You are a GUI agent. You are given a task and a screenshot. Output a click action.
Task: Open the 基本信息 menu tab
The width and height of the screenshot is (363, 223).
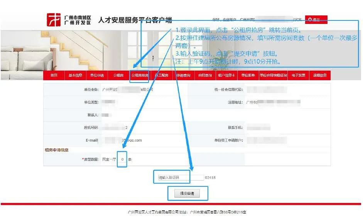pyautogui.click(x=75, y=75)
